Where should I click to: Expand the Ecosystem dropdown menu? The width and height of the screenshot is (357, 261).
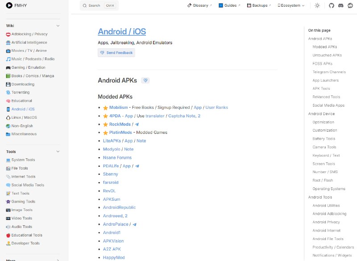pos(291,5)
